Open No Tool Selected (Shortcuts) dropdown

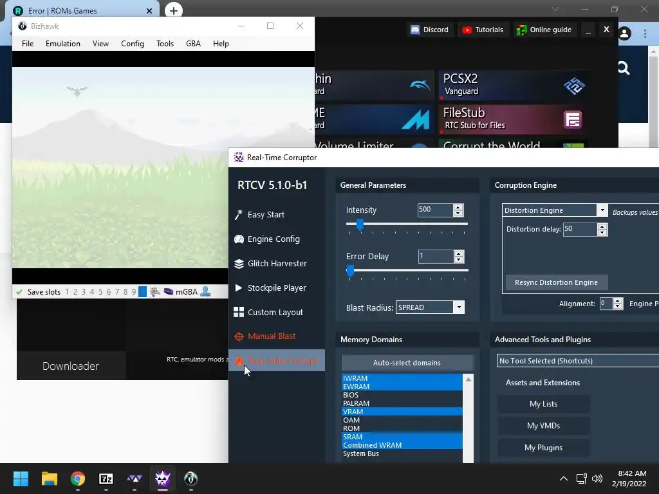click(x=577, y=361)
